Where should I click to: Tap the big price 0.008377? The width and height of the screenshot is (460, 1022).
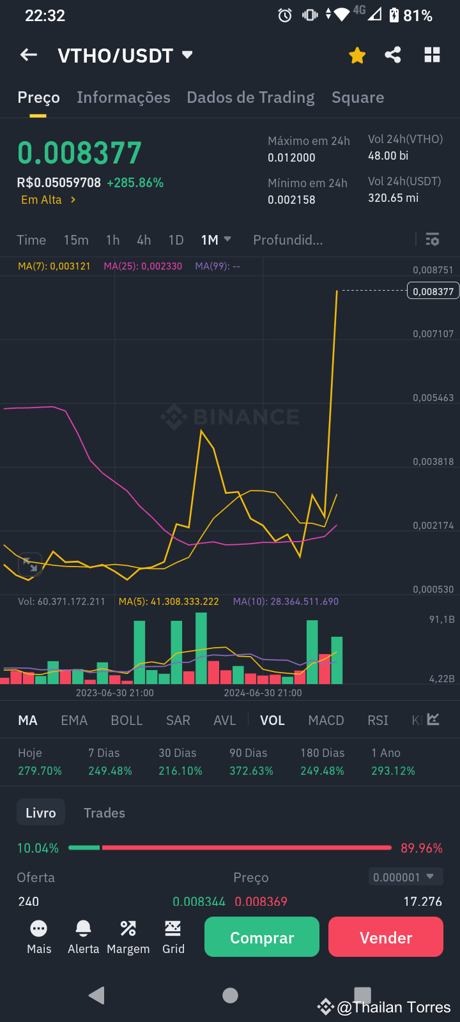pos(79,153)
